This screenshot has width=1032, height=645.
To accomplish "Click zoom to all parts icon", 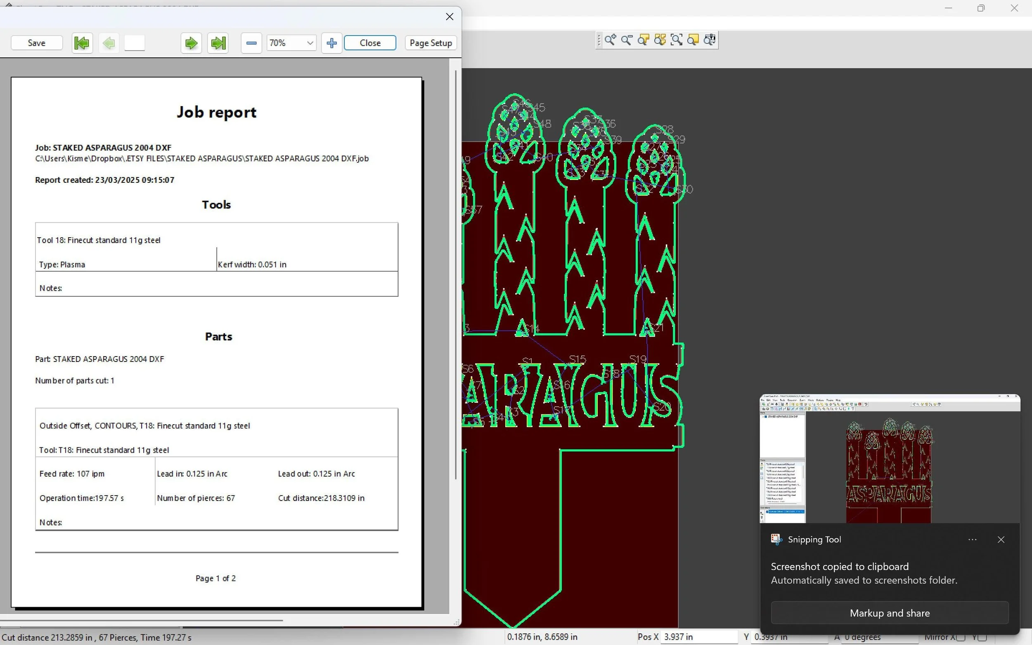I will (660, 40).
